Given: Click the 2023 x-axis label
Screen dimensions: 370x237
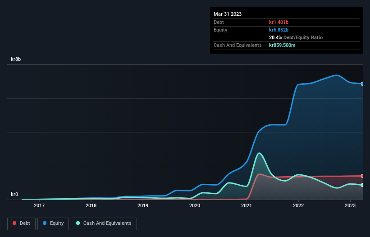Looking at the screenshot, I should pos(350,205).
